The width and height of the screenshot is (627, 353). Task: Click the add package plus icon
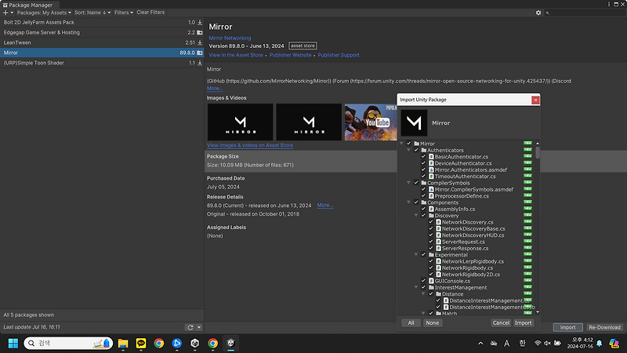pyautogui.click(x=5, y=13)
